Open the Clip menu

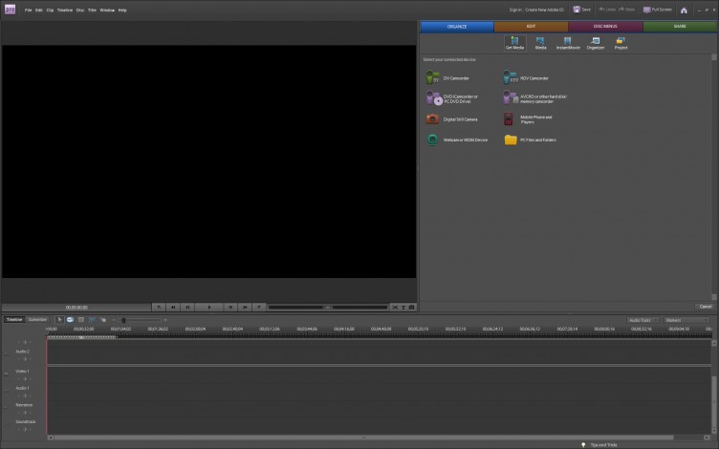[x=50, y=11]
